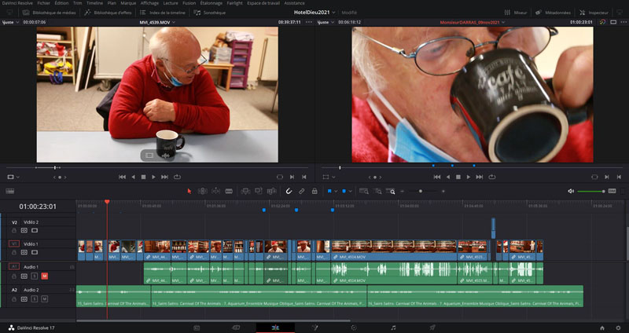Select the arrow Selection mode tool
Screen dimensions: 629x333
(189, 191)
